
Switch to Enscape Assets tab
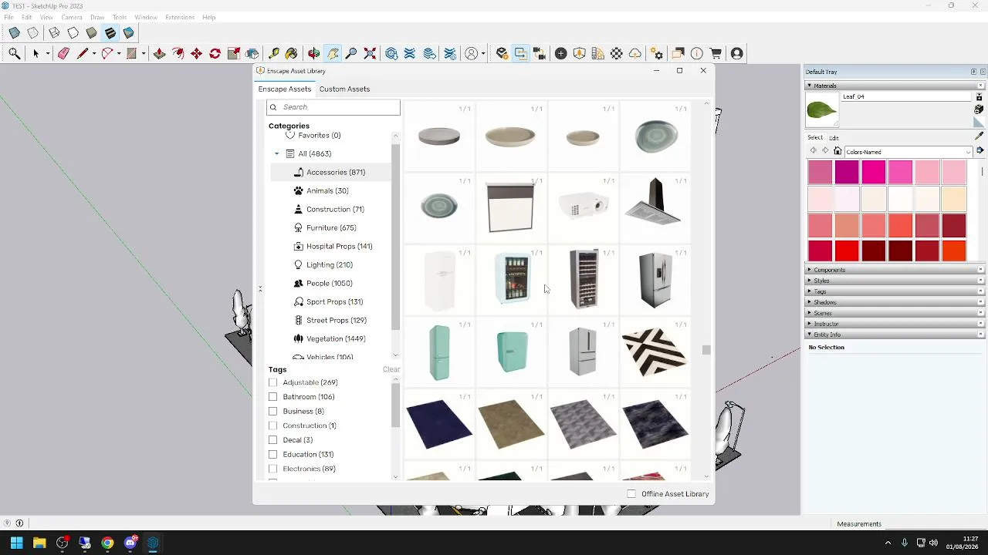point(285,89)
